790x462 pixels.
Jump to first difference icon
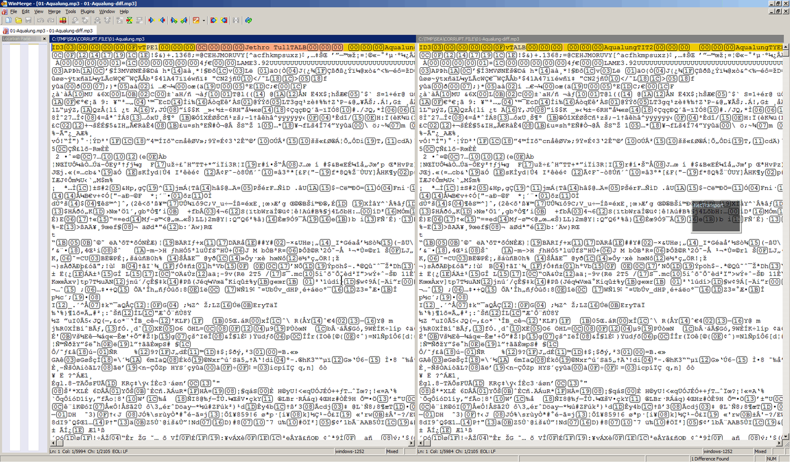pos(119,20)
